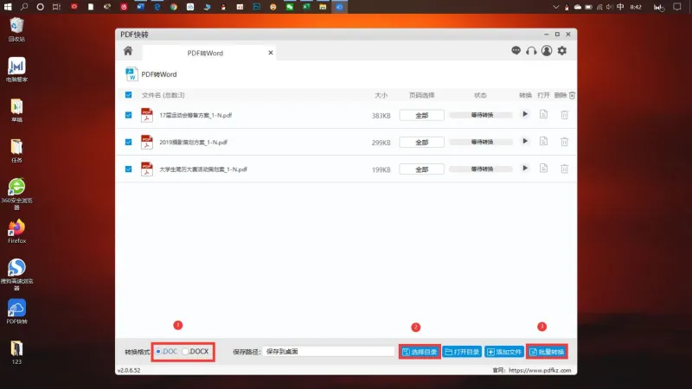Go to the PDF快转 home screen

click(128, 51)
